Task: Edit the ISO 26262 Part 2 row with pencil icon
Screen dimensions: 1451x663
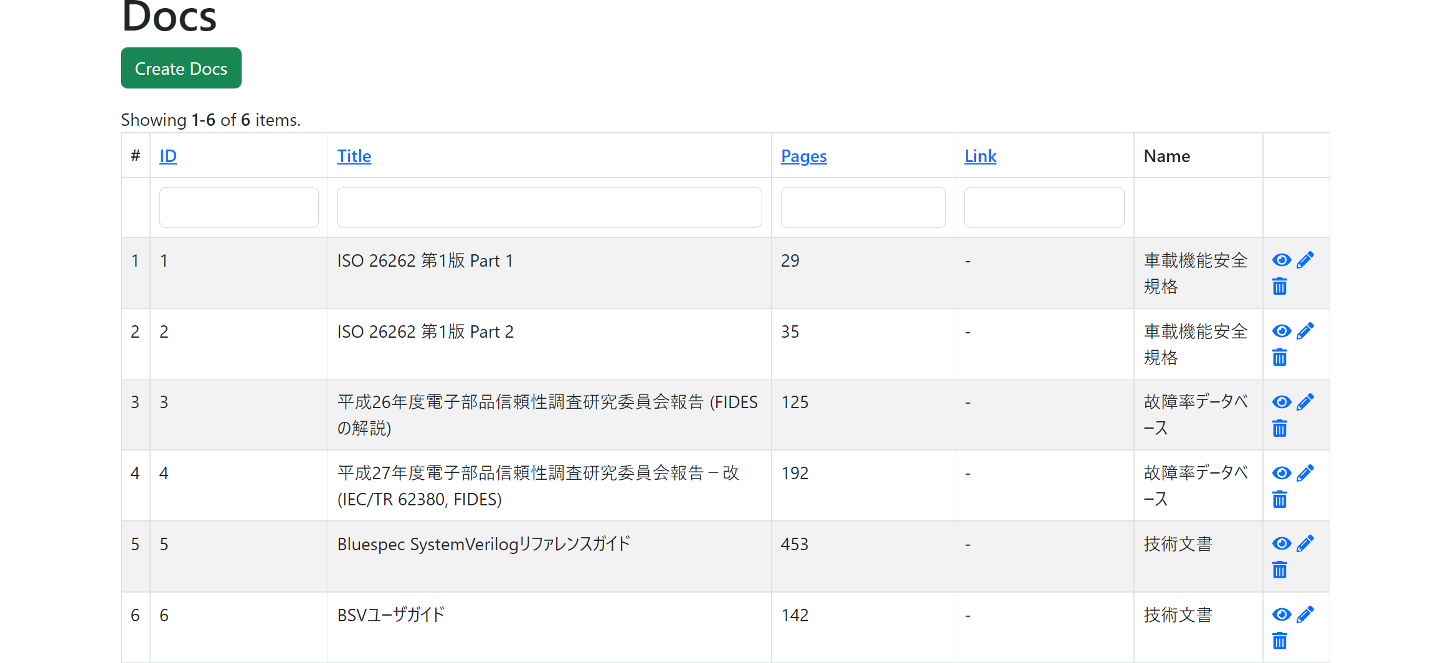Action: coord(1305,331)
